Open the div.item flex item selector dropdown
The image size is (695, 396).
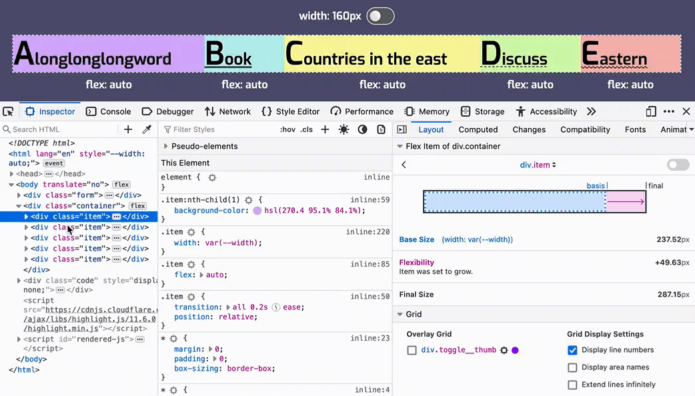[x=538, y=165]
